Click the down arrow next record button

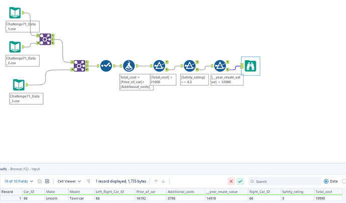pyautogui.click(x=163, y=181)
